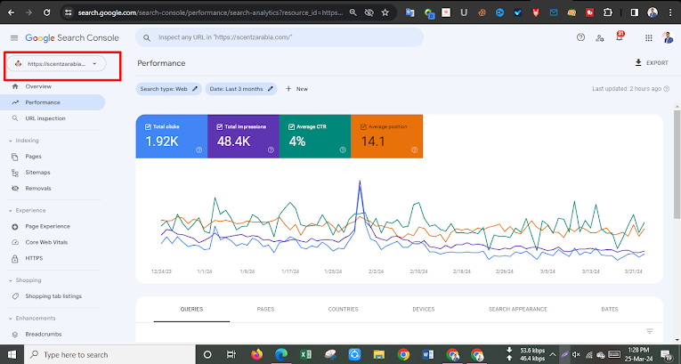681x364 pixels.
Task: Switch to the COUNTRIES tab
Action: pos(343,310)
